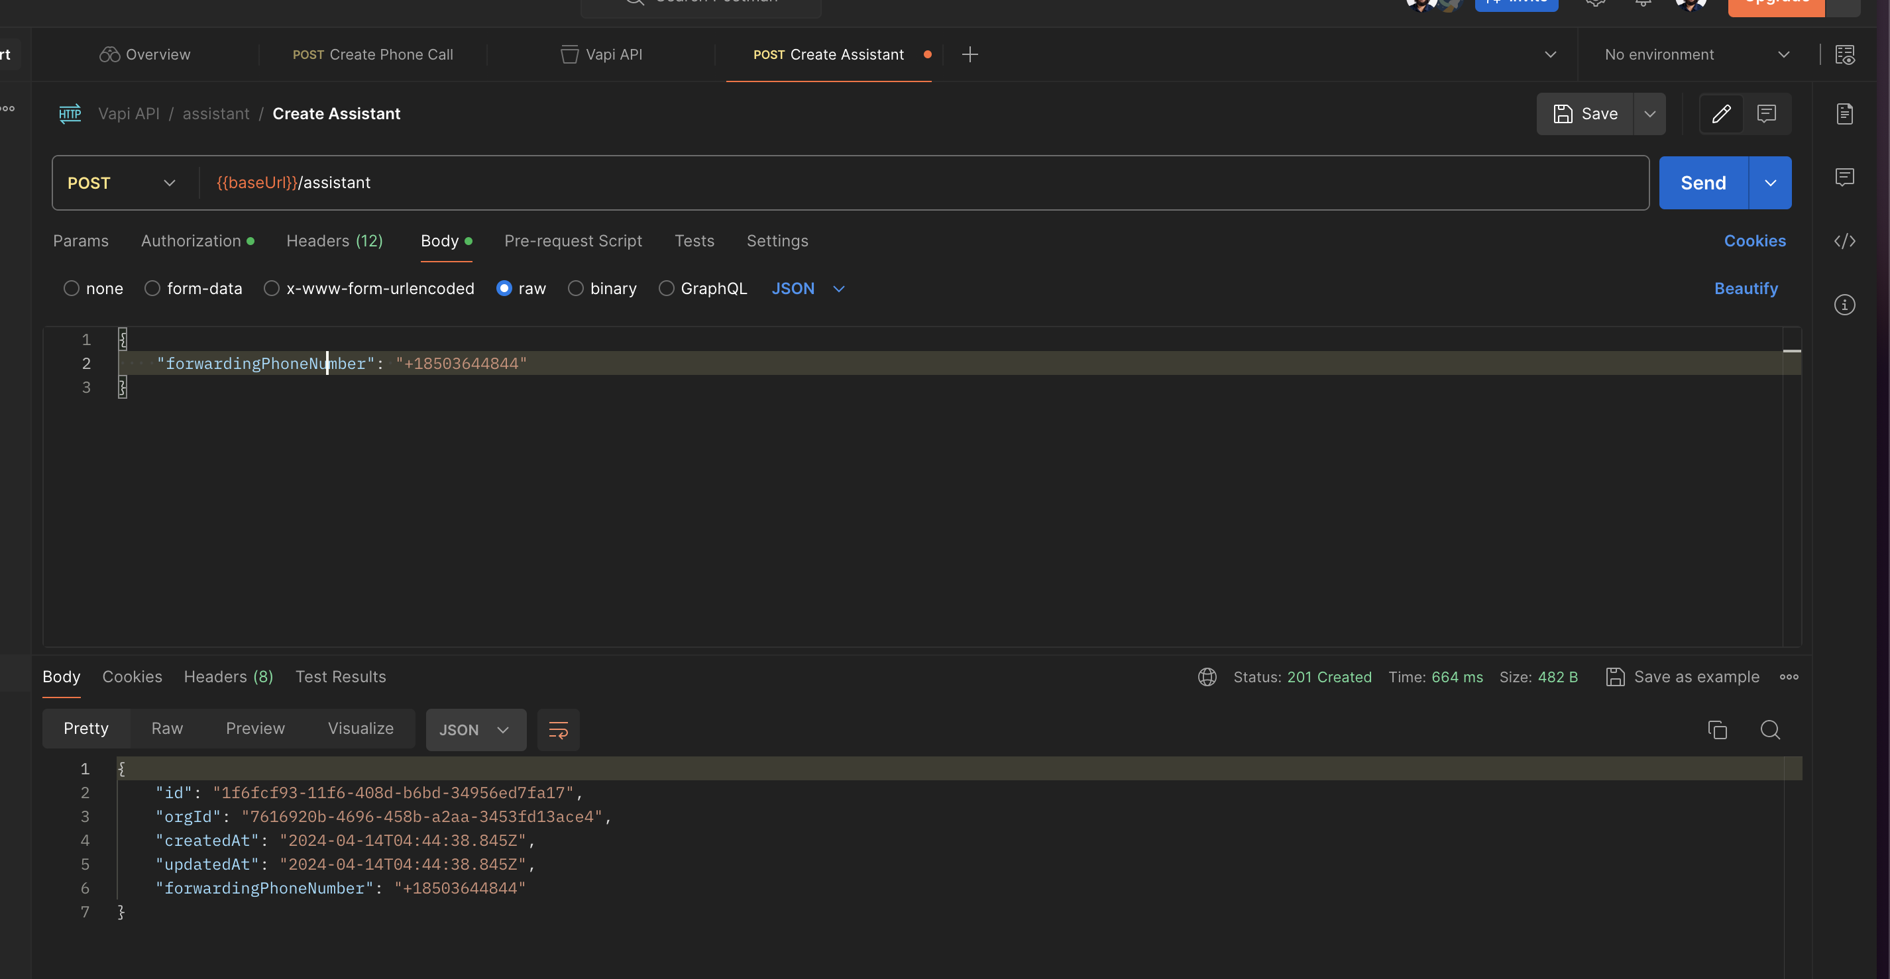
Task: Toggle line wrap icon in response toolbar
Action: [x=557, y=730]
